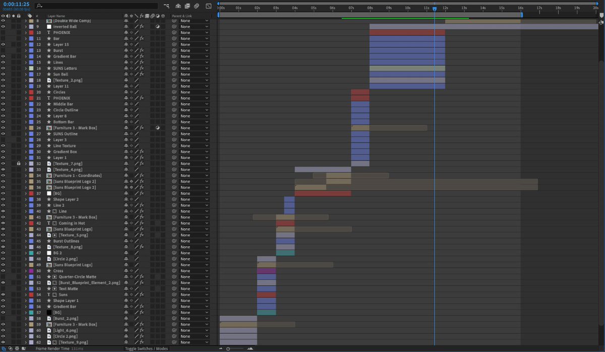Click the 08s mark on time ruler
605x352 pixels.
click(x=371, y=8)
